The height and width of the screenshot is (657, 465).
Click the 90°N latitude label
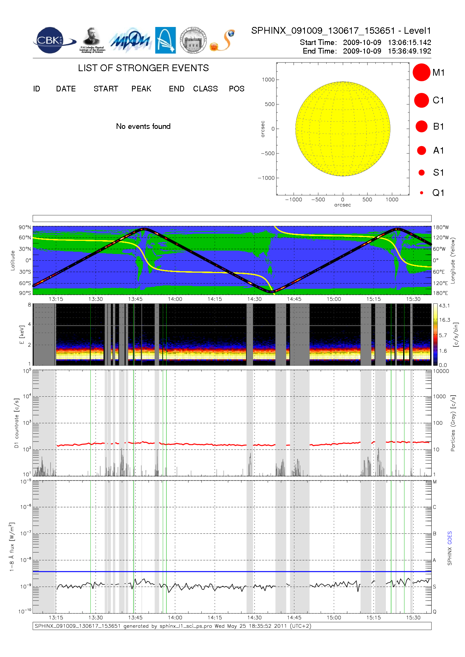pos(25,227)
